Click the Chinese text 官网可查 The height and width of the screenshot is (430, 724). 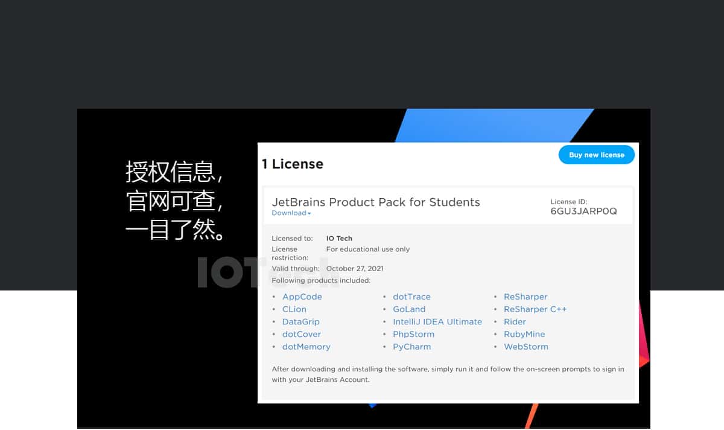[174, 201]
